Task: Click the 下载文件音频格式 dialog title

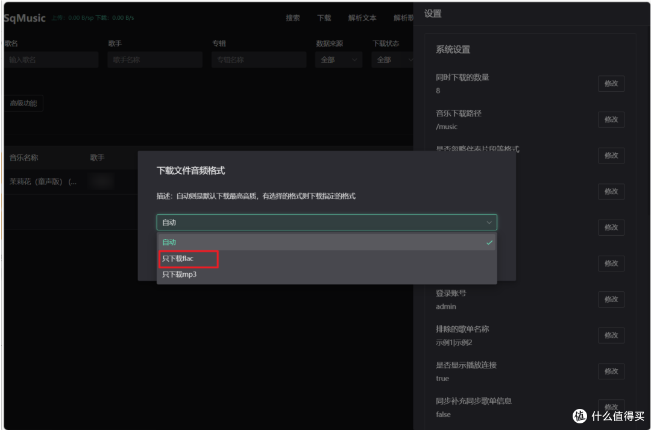Action: coord(191,171)
